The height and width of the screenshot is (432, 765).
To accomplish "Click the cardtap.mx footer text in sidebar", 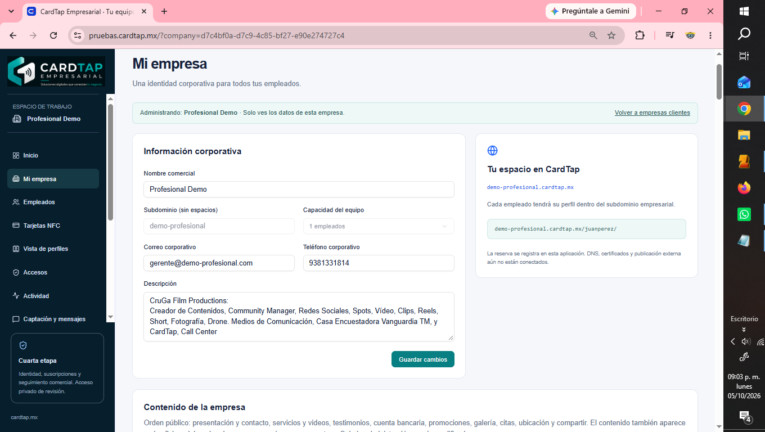I will click(24, 417).
